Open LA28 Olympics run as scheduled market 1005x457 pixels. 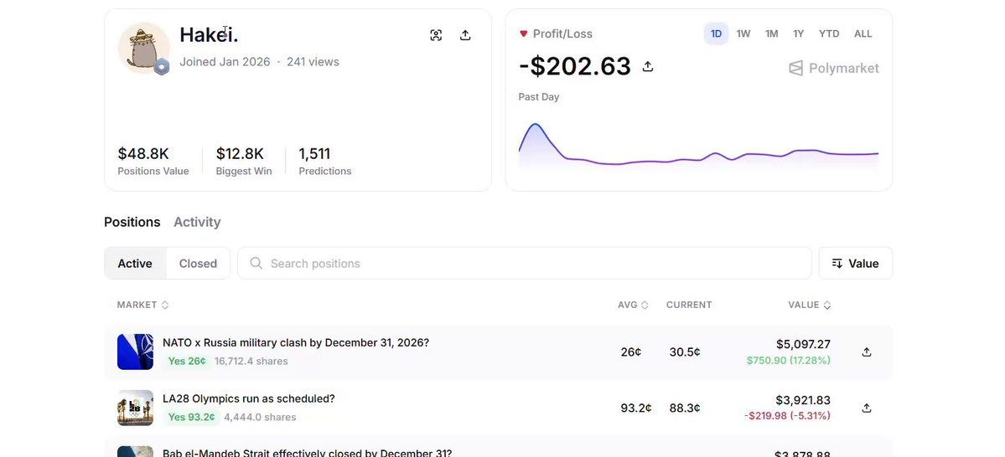point(249,398)
